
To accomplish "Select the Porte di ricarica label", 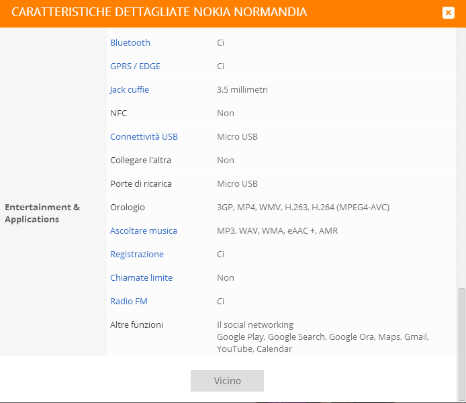I will point(141,183).
